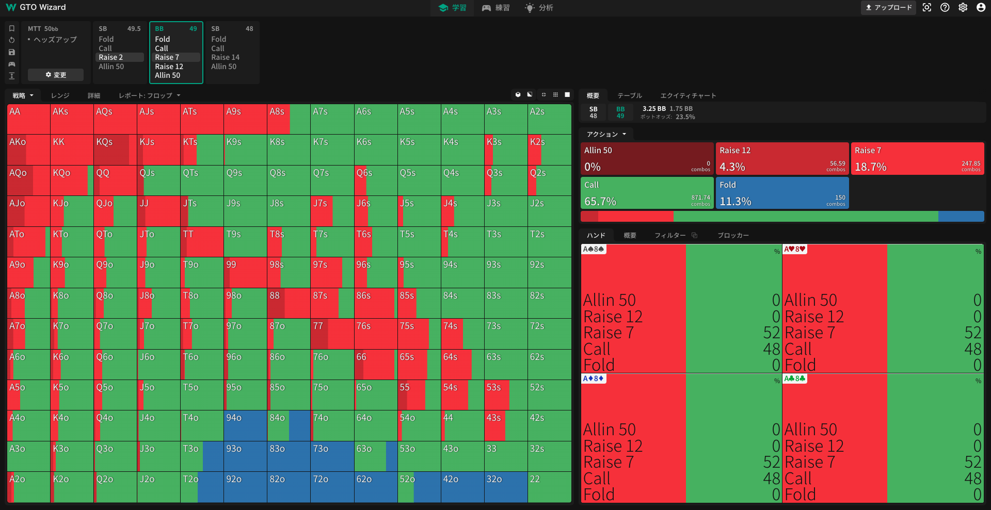Select the T3o hand cell
The image size is (991, 510).
(202, 456)
